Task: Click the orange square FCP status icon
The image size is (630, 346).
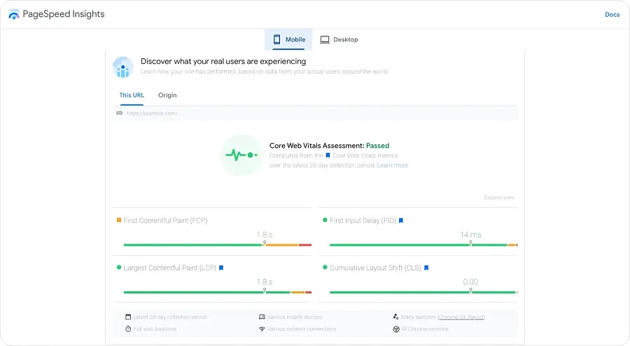Action: click(x=119, y=220)
